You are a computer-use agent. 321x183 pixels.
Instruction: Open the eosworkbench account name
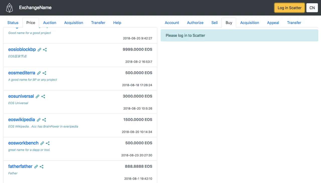coord(23,143)
